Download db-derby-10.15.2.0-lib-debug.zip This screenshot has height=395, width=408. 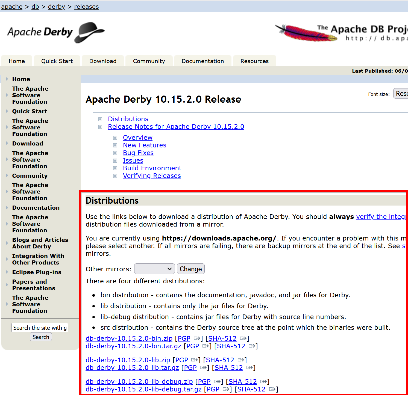coord(139,382)
